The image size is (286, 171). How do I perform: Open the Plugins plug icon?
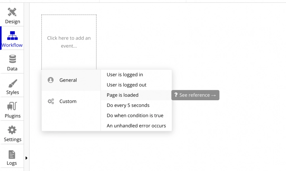click(12, 106)
